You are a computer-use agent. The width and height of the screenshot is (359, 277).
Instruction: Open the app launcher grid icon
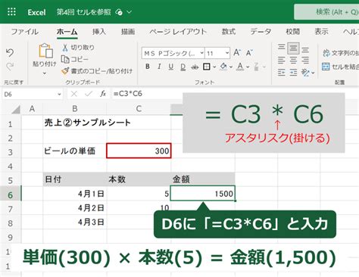[11, 11]
